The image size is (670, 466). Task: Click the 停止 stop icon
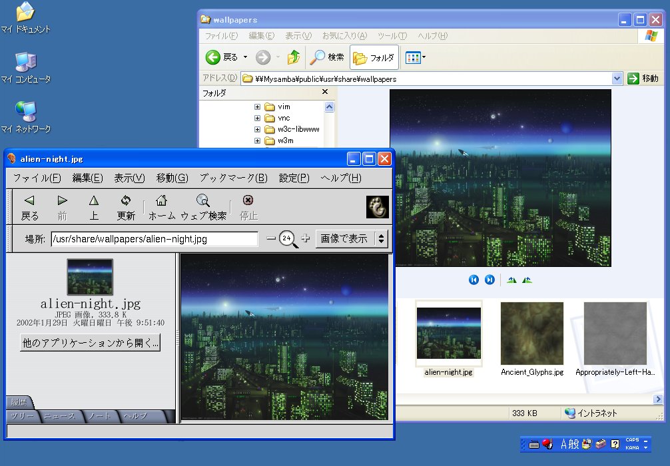pos(248,200)
